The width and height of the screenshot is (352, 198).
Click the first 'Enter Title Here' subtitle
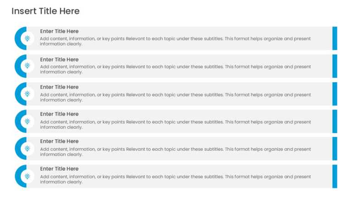[59, 31]
